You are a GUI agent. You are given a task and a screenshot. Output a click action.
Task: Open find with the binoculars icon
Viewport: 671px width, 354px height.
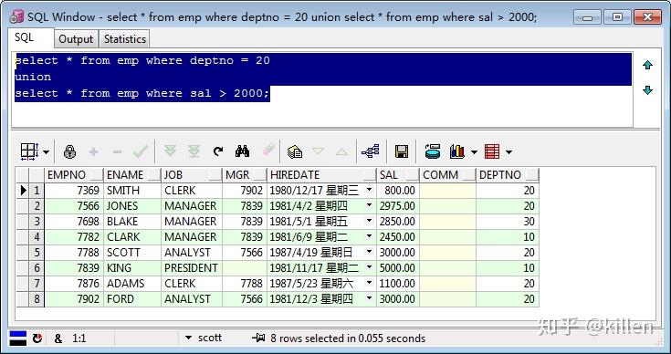242,151
